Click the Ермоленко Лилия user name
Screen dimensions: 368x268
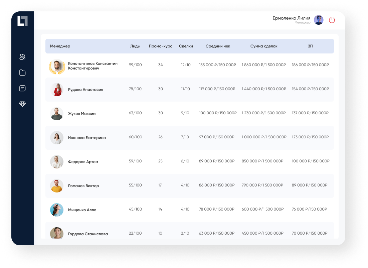tap(292, 18)
